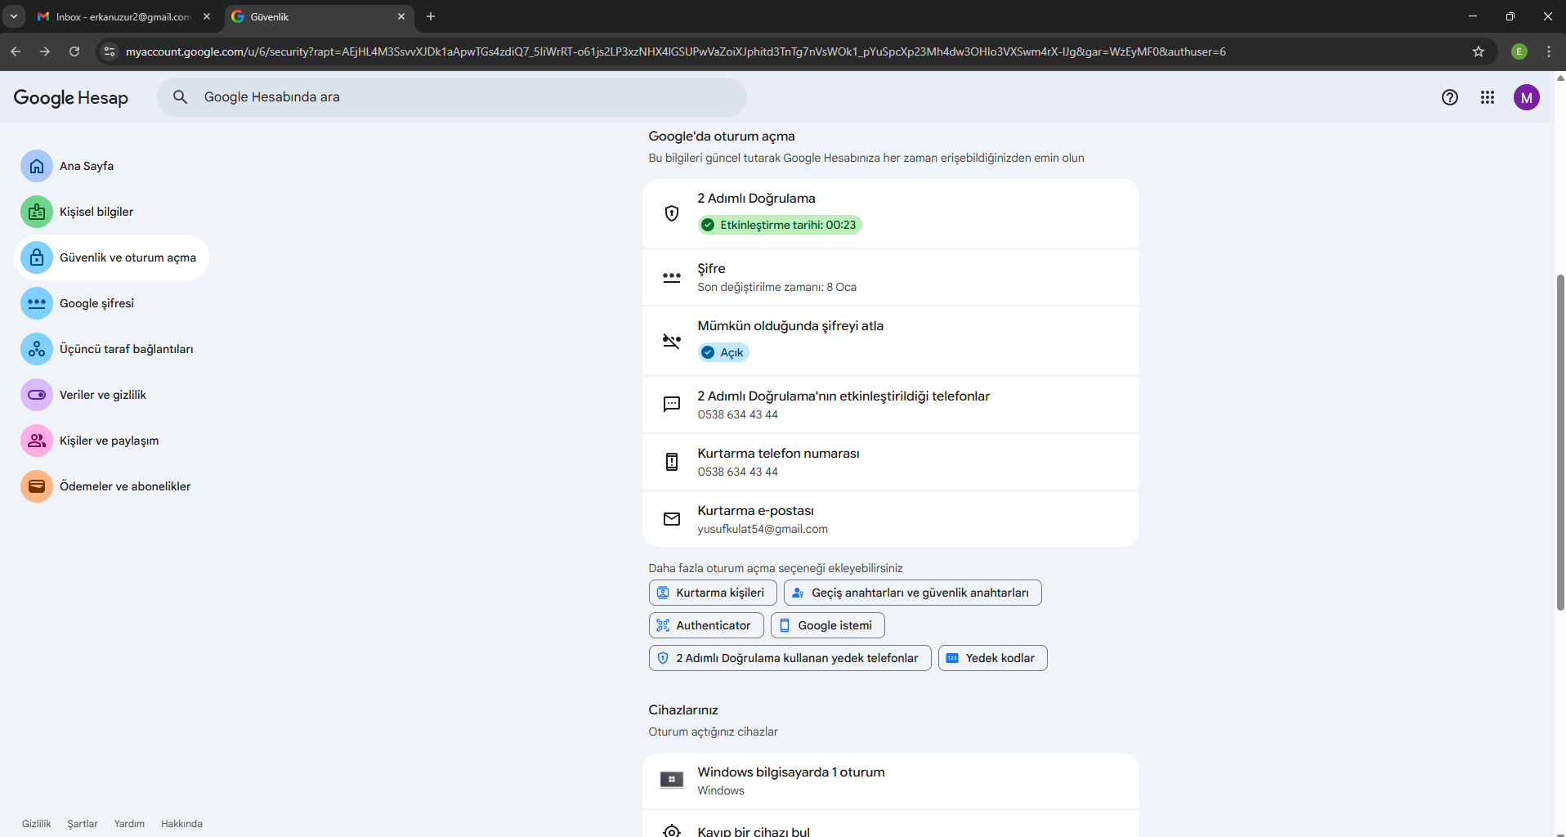Click the Kişisel bilgiler sidebar icon
Viewport: 1566px width, 837px height.
pos(37,212)
